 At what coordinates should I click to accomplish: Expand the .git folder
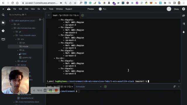[14, 32]
